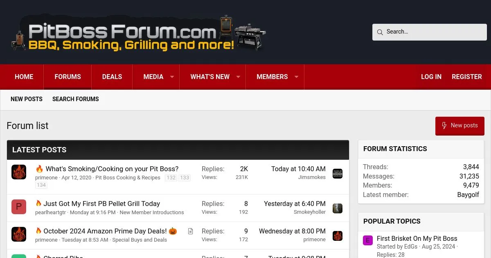The width and height of the screenshot is (491, 258).
Task: Open New Member Introductions forum link
Action: [x=152, y=213]
